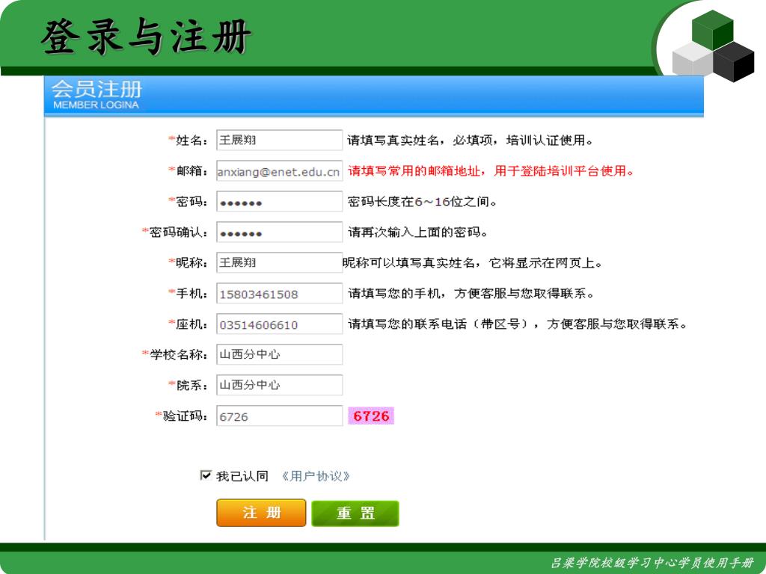766x574 pixels.
Task: Click the cube logo in top corner
Action: click(712, 46)
